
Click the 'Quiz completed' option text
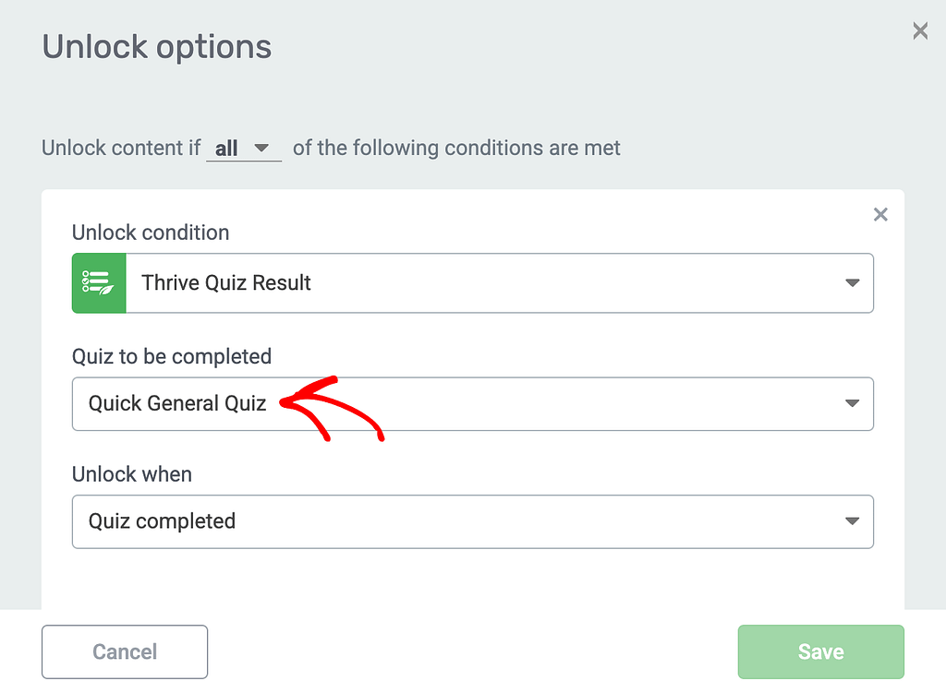point(162,521)
